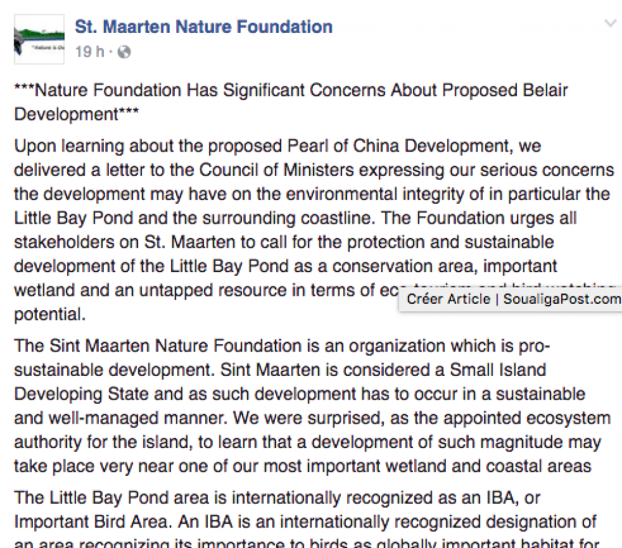Click the phrase appointed ecosystem
Image resolution: width=622 pixels, height=548 pixels.
[527, 418]
